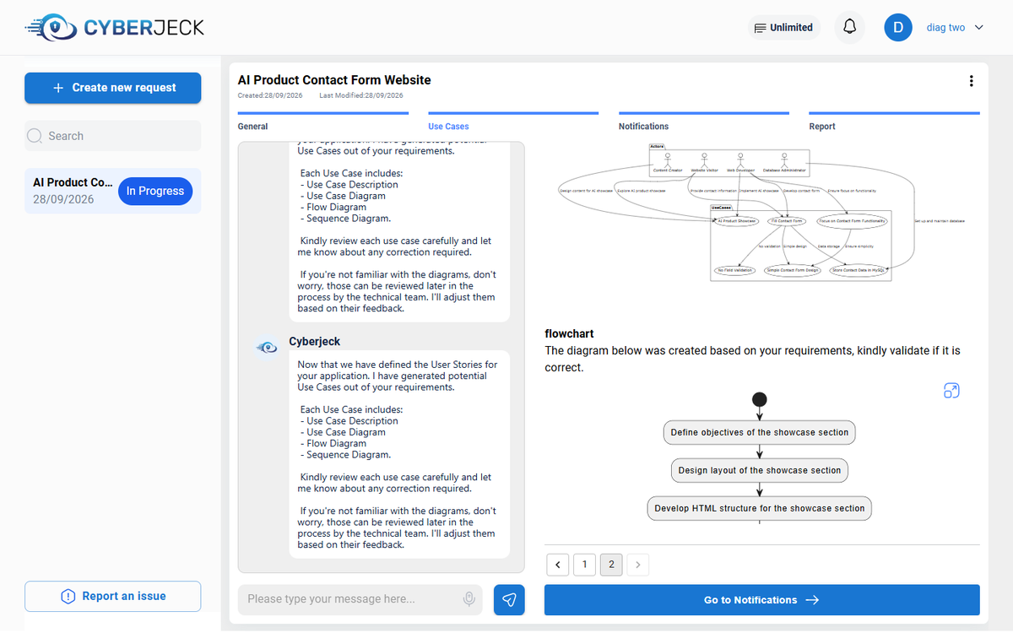Select page 2 of use cases
The image size is (1013, 633).
tap(611, 565)
